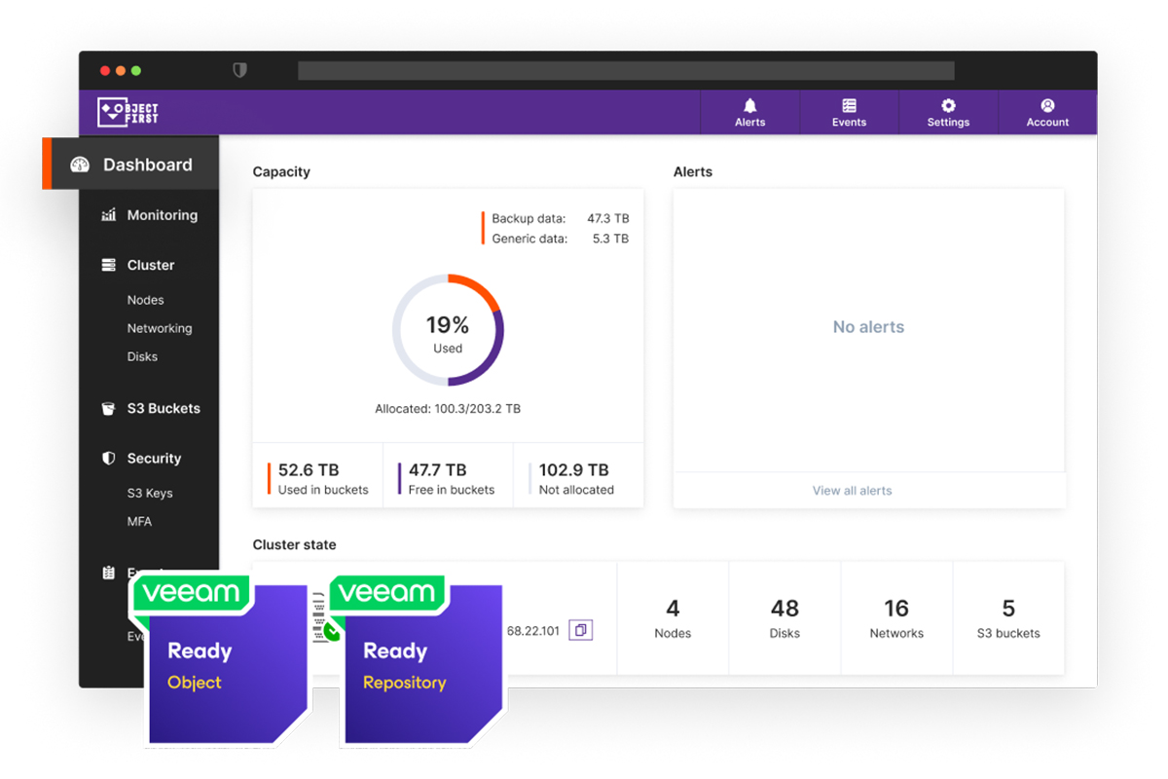Open the Settings gear icon
This screenshot has width=1168, height=779.
pyautogui.click(x=948, y=105)
